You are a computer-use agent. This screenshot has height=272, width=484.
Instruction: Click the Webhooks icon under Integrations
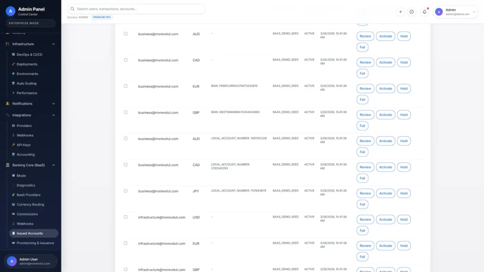click(13, 135)
